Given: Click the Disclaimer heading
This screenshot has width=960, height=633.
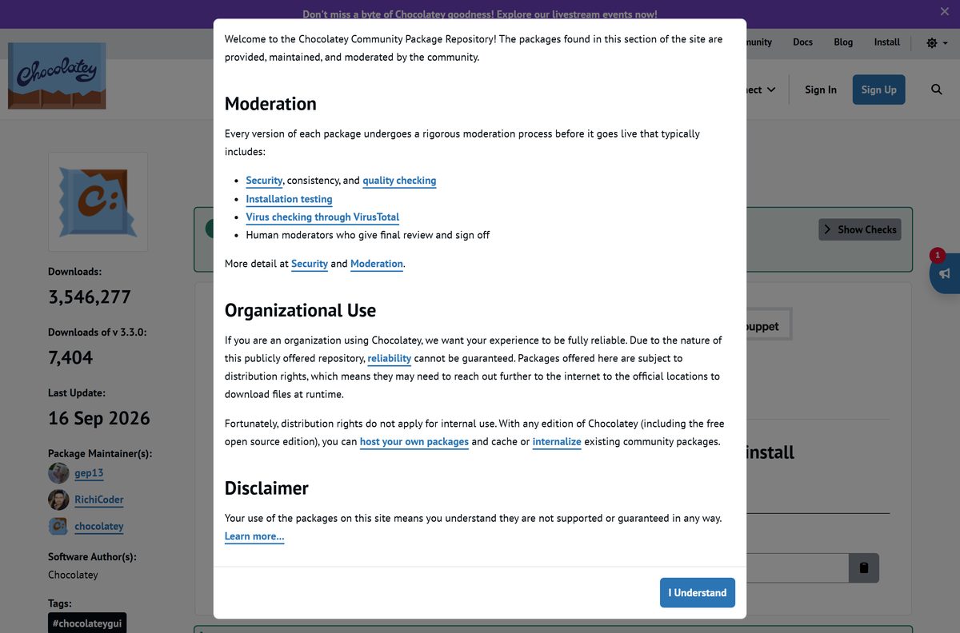Looking at the screenshot, I should click(266, 488).
